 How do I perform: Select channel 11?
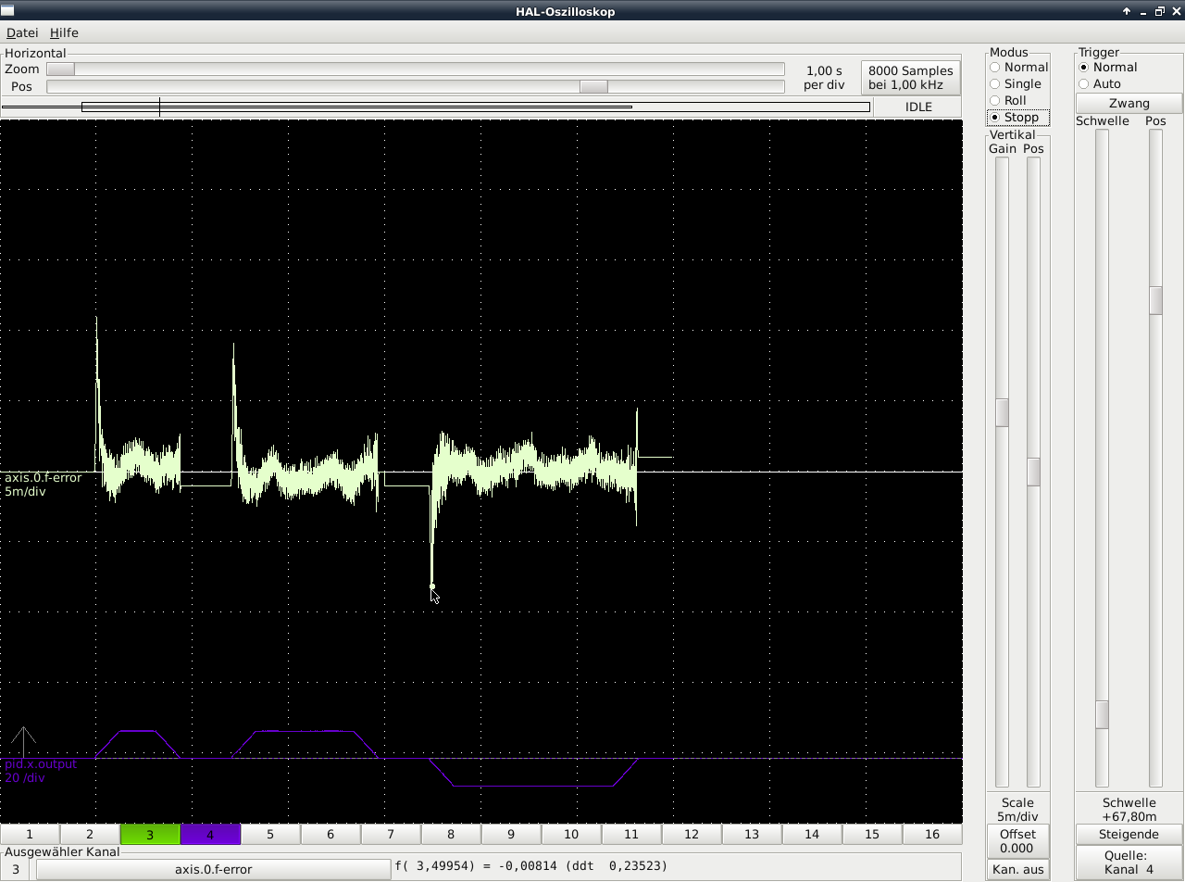(631, 835)
